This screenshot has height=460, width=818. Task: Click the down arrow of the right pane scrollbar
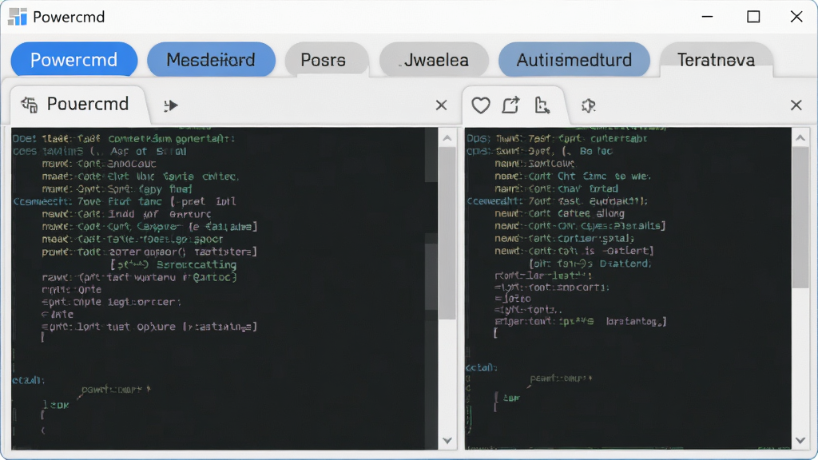pyautogui.click(x=800, y=441)
